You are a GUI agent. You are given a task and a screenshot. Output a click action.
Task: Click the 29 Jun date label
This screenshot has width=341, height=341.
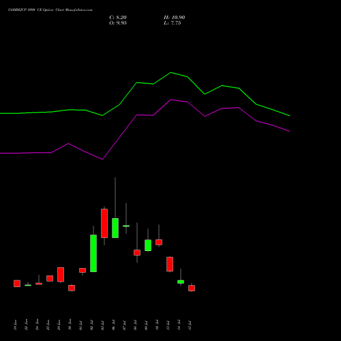pyautogui.click(x=59, y=325)
